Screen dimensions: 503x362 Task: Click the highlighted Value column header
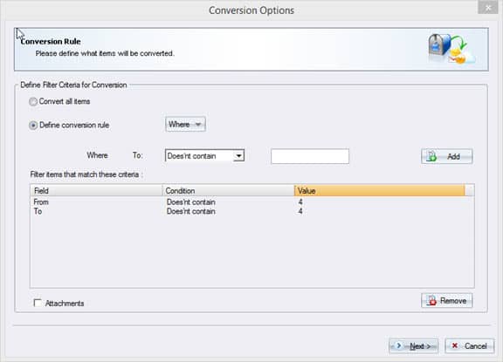(x=380, y=191)
